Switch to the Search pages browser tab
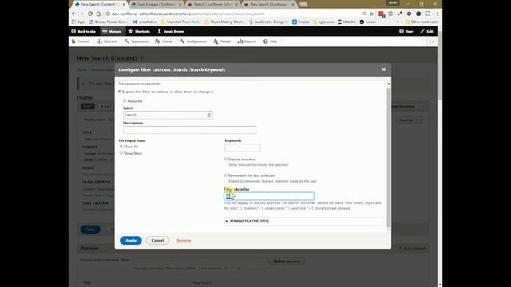Screen dimensions: 511x287 [x=156, y=4]
